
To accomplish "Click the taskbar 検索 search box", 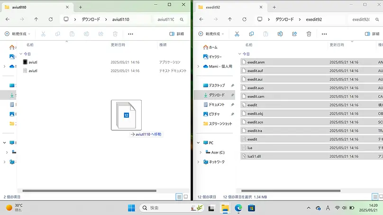I will click(172, 208).
